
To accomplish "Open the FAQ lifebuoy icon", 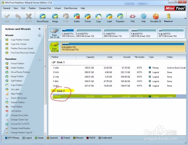I will (132, 18).
